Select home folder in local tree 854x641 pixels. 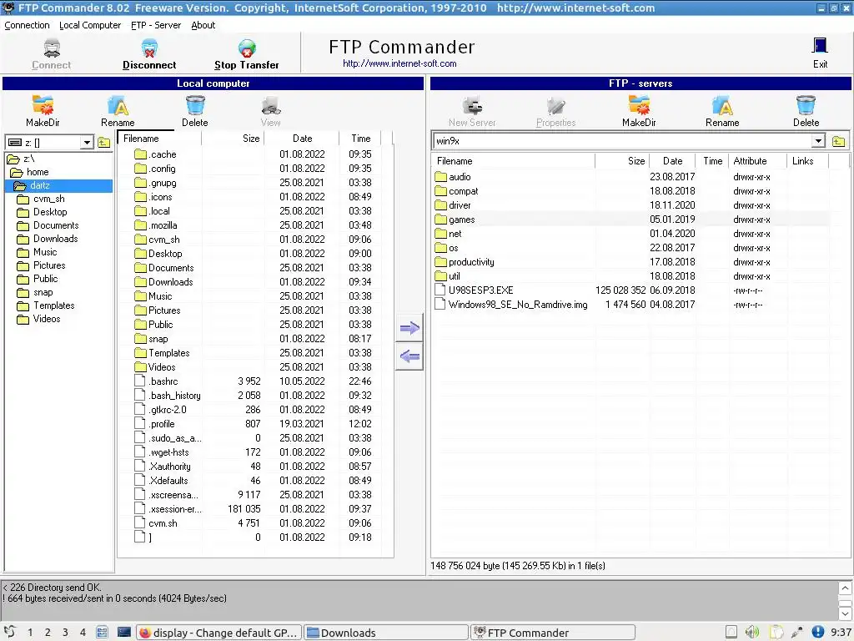38,172
